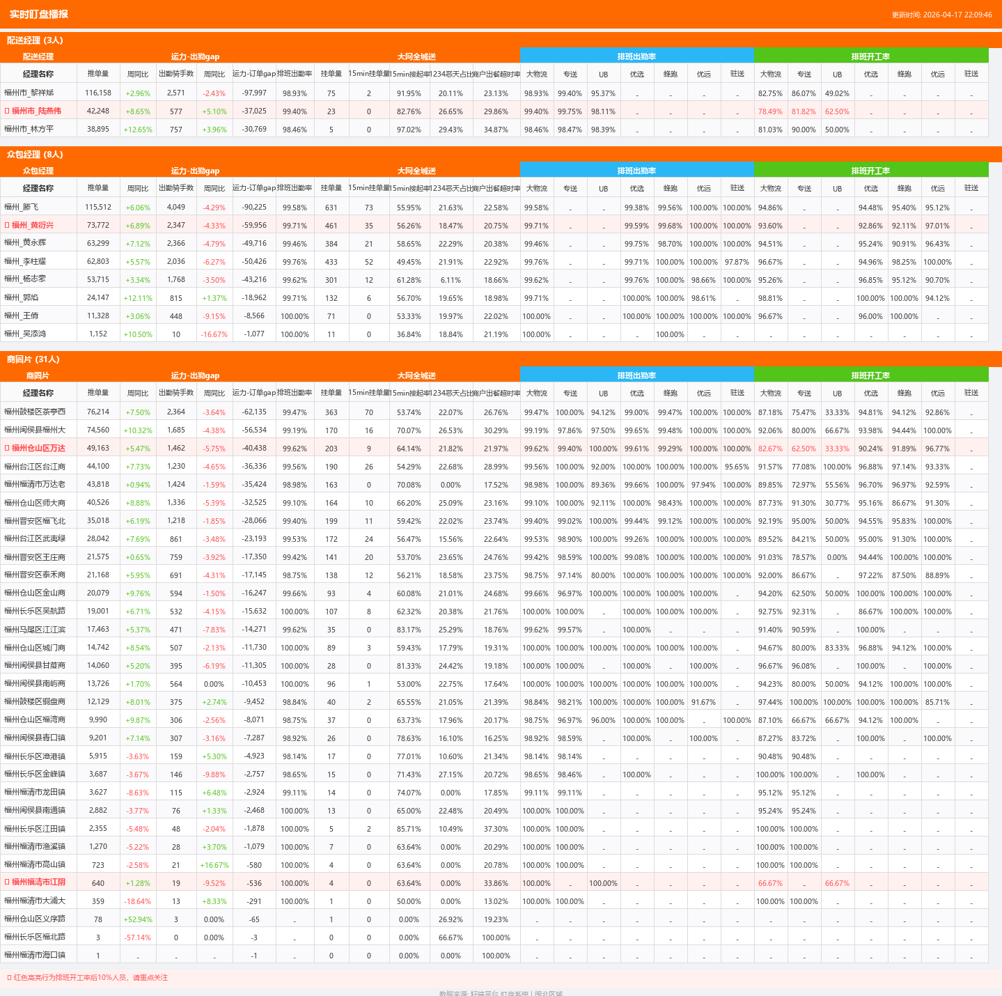Click the row name '福州长乐区江田镇'
This screenshot has width=1002, height=996.
point(35,828)
